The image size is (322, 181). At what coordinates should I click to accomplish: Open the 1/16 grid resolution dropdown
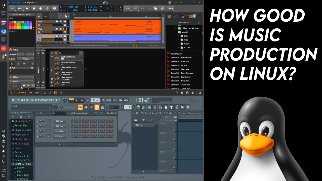pos(151,46)
